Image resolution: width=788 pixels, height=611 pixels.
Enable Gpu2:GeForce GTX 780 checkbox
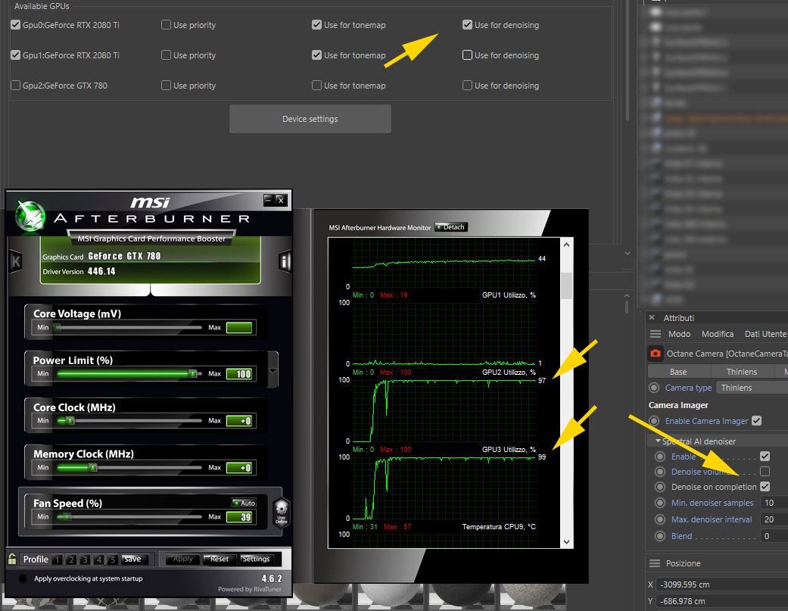coord(16,85)
